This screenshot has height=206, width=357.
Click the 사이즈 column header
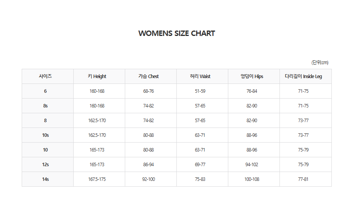click(45, 77)
